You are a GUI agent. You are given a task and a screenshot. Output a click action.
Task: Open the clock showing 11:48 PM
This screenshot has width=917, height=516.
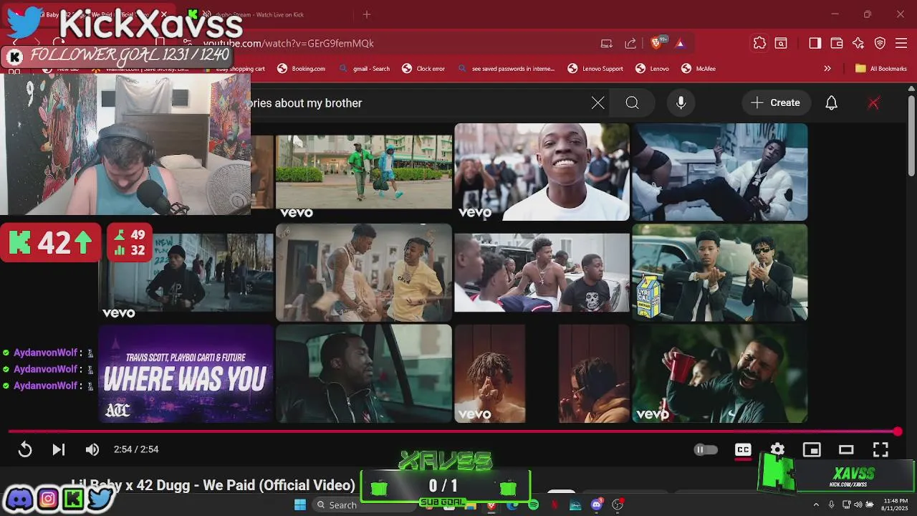pyautogui.click(x=896, y=505)
